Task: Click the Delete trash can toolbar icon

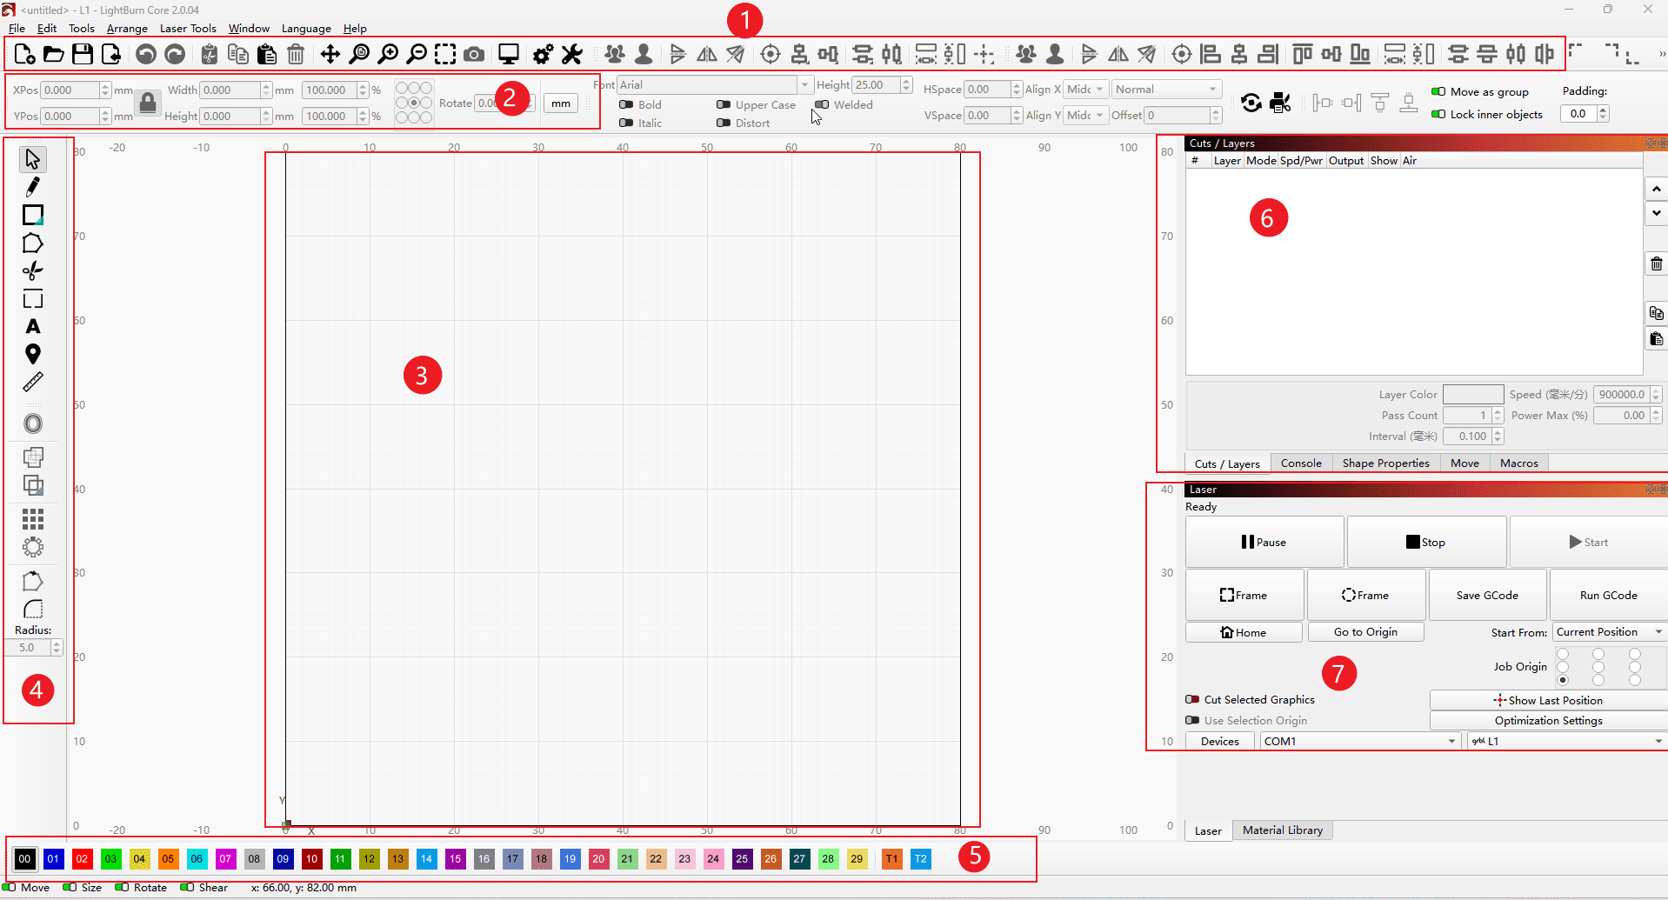Action: [x=296, y=54]
